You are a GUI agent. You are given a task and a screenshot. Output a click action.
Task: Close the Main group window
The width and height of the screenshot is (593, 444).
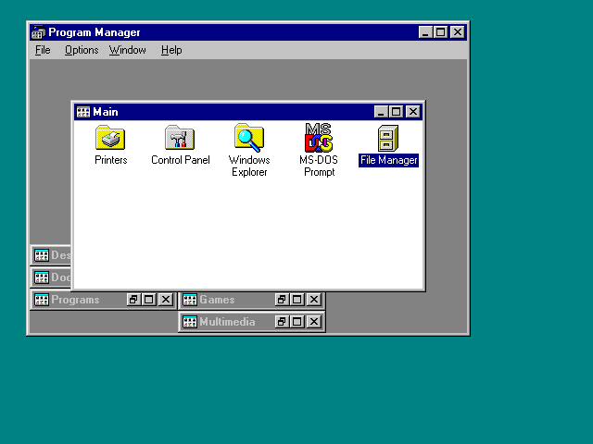pyautogui.click(x=413, y=112)
